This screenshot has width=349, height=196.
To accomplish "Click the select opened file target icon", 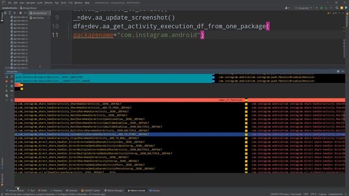I will point(5,13).
